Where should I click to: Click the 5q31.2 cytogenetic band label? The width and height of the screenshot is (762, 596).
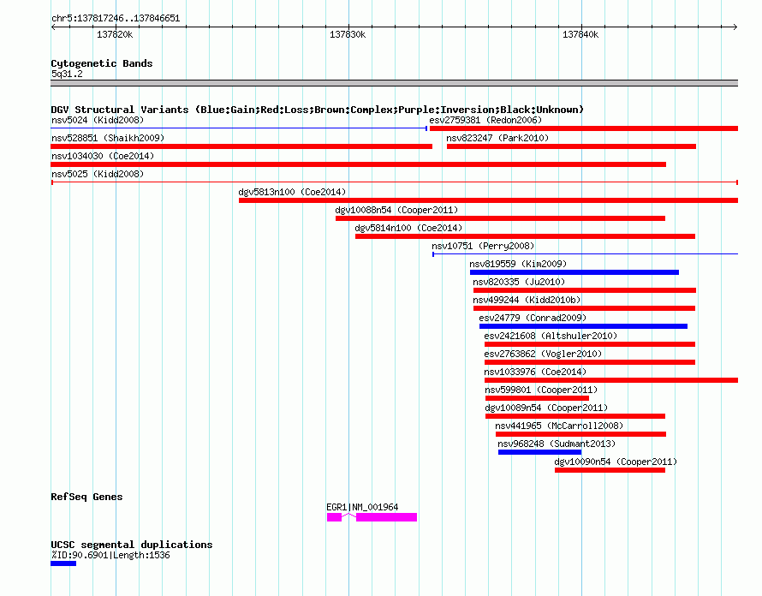[x=67, y=74]
